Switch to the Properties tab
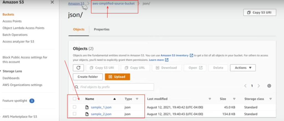Screen dimensions: 284x121 102,29
